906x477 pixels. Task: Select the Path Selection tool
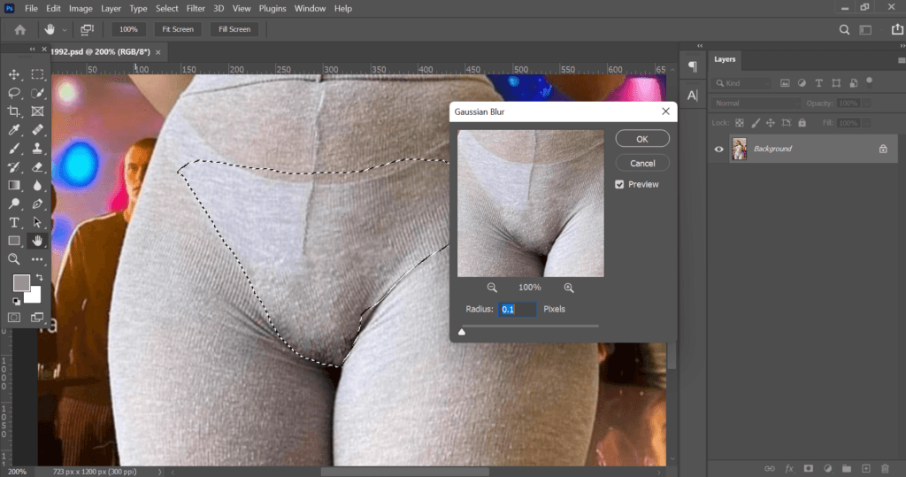(37, 223)
